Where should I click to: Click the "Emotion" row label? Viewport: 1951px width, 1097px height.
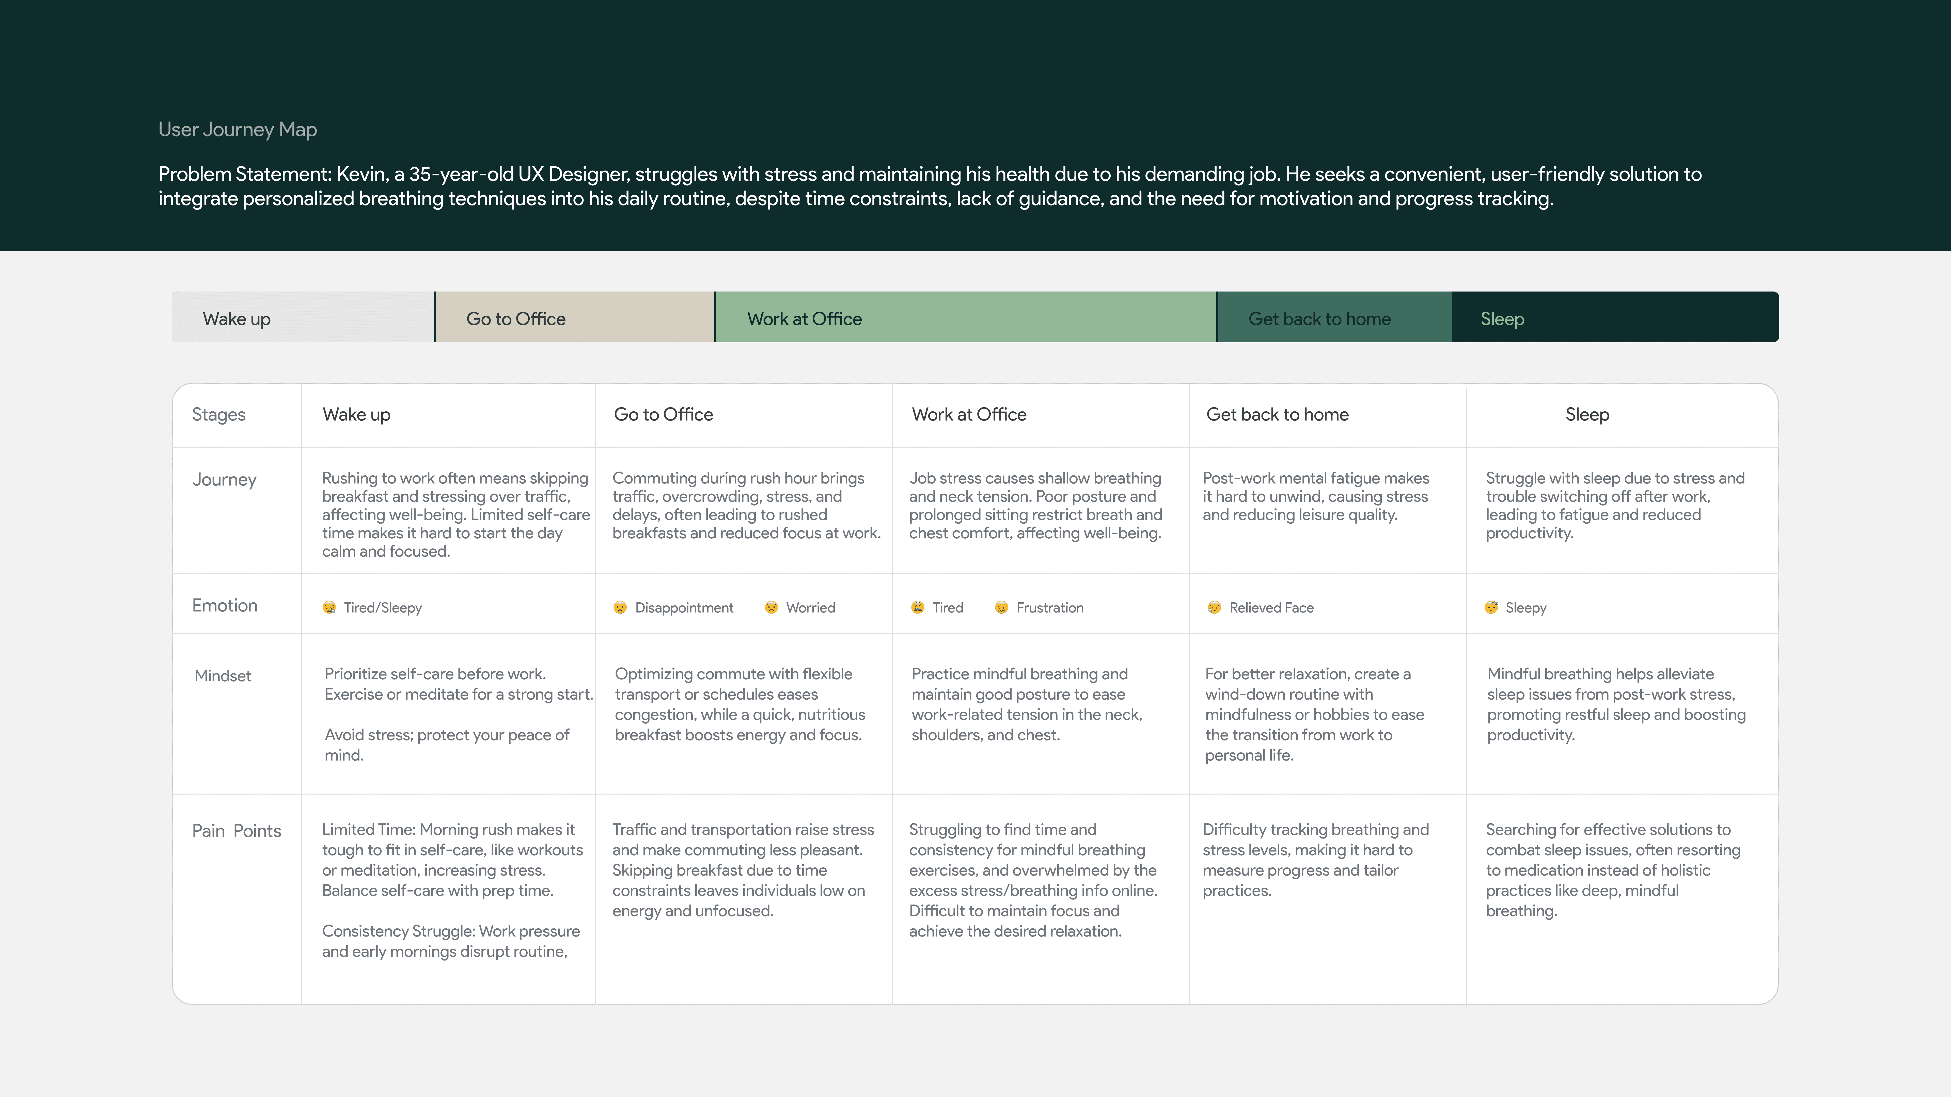point(225,606)
